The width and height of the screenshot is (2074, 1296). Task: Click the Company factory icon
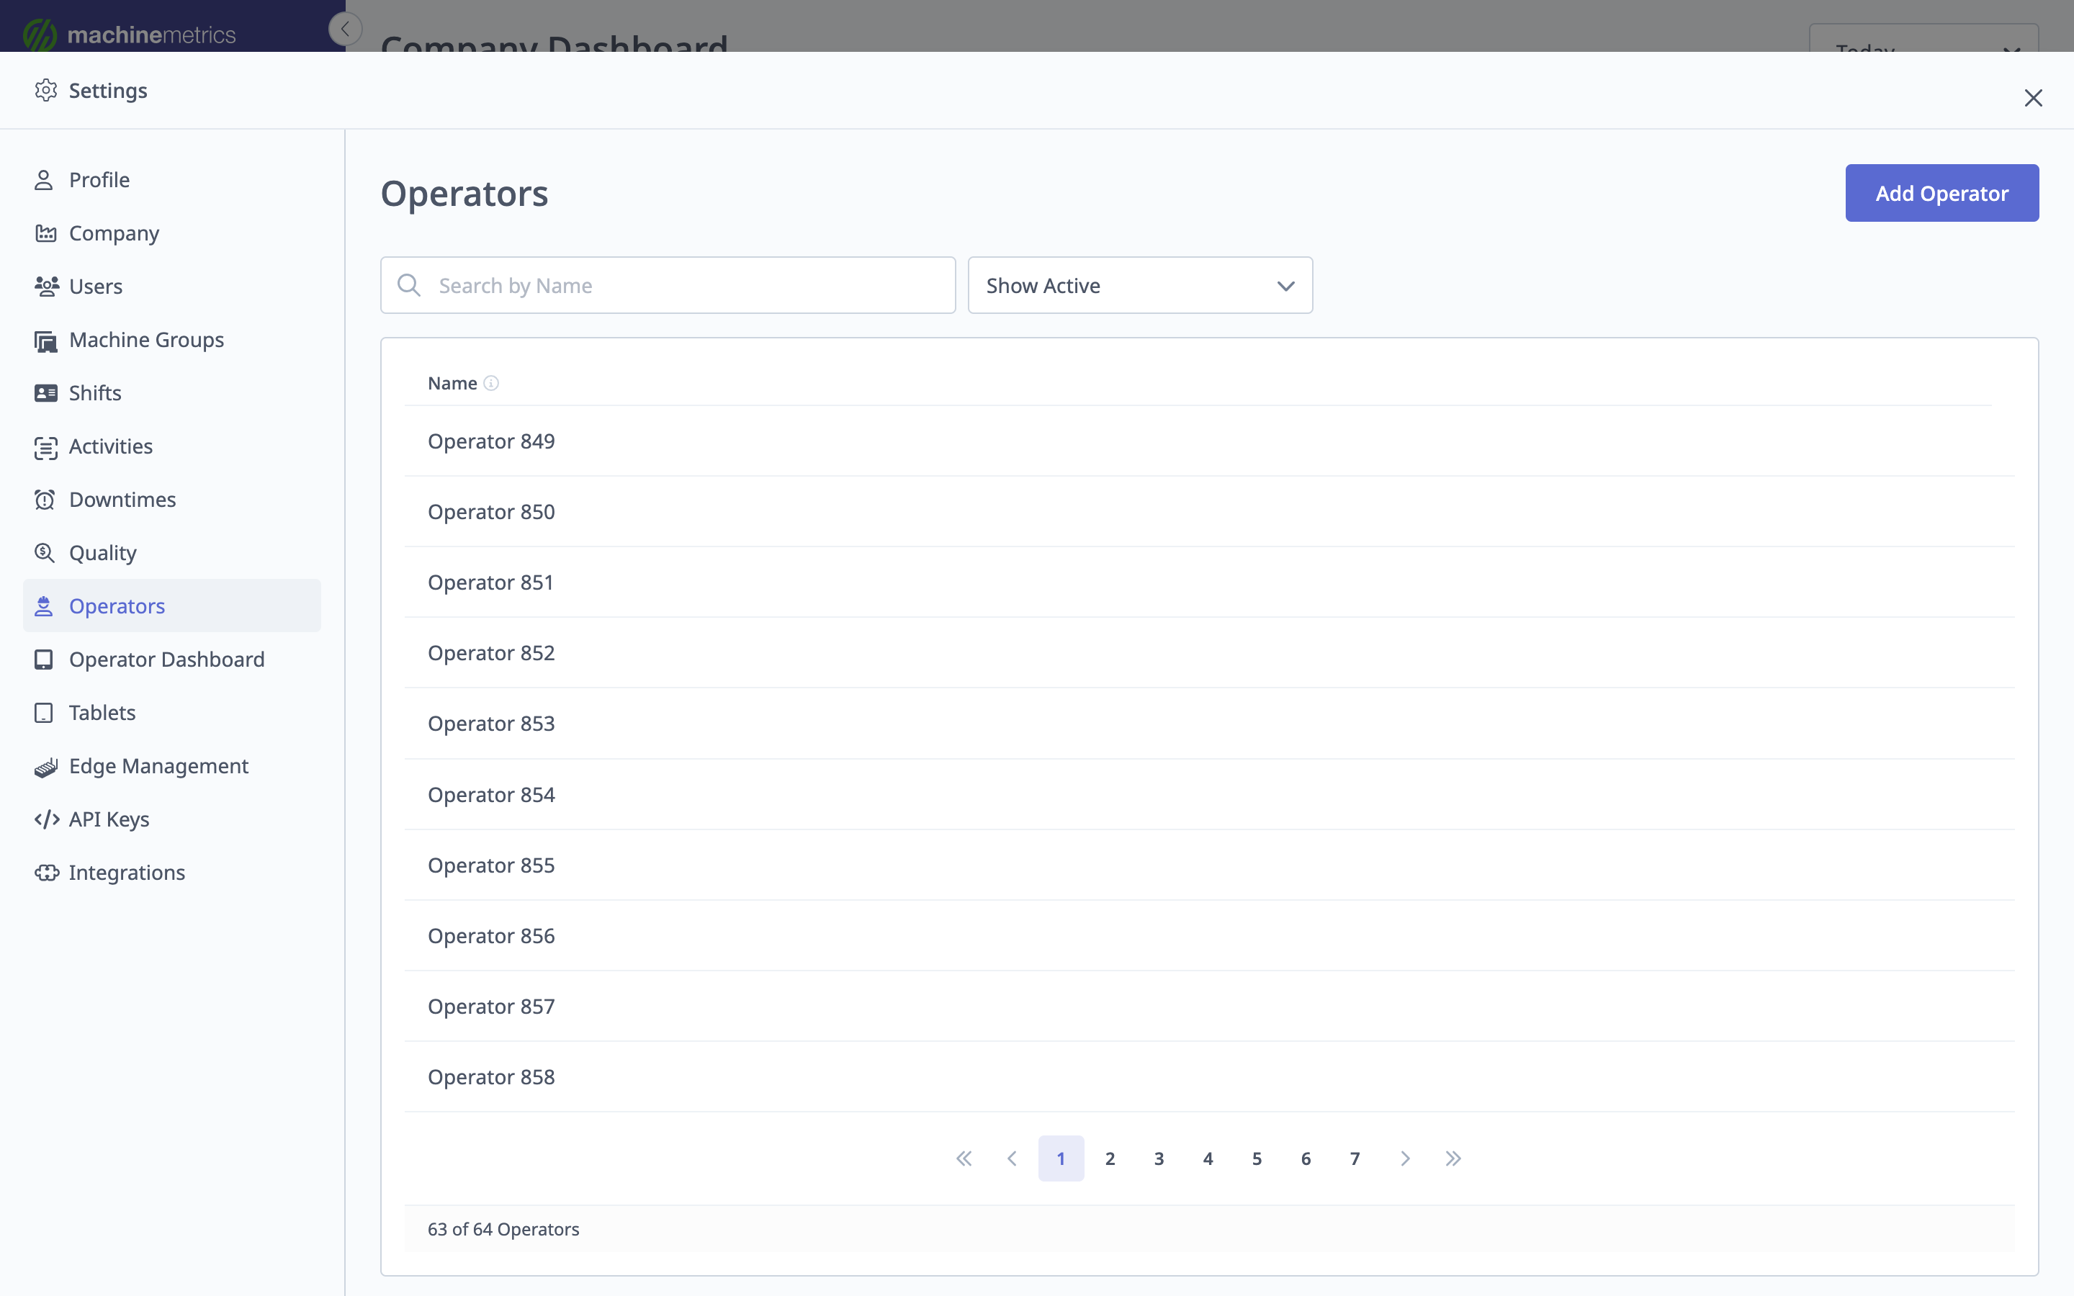point(45,233)
